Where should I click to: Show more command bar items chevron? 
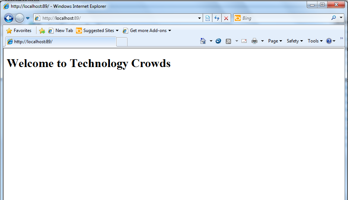tap(342, 38)
